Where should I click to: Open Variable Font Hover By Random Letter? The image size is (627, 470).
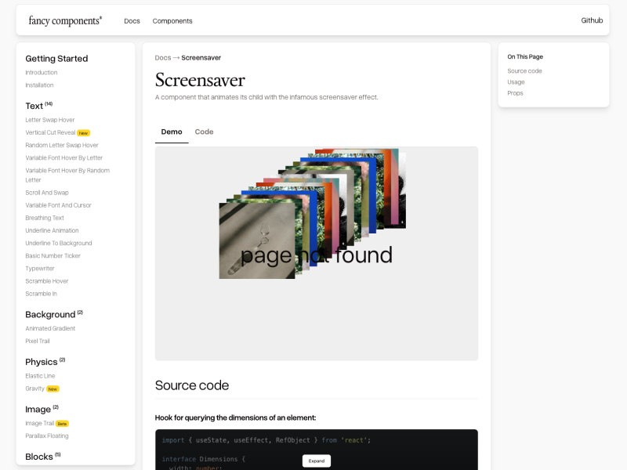tap(67, 175)
